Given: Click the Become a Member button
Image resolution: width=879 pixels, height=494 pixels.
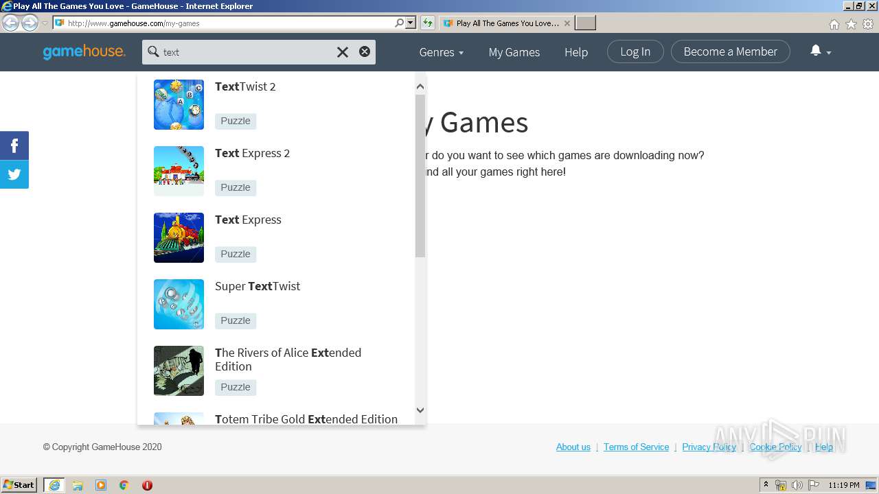Looking at the screenshot, I should click(x=730, y=51).
